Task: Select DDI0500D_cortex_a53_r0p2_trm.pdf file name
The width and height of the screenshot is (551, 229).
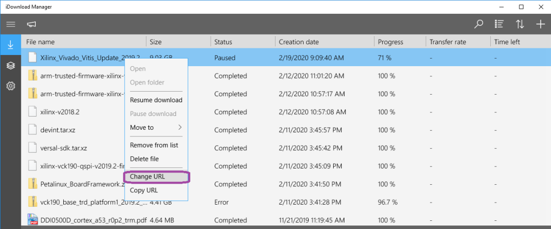Action: [94, 220]
